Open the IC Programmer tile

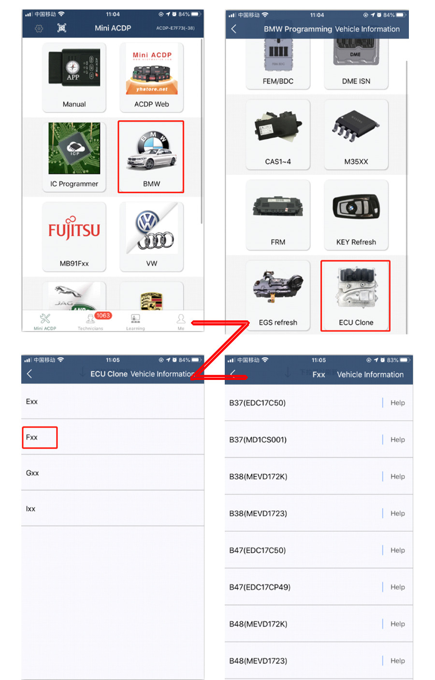click(x=74, y=157)
